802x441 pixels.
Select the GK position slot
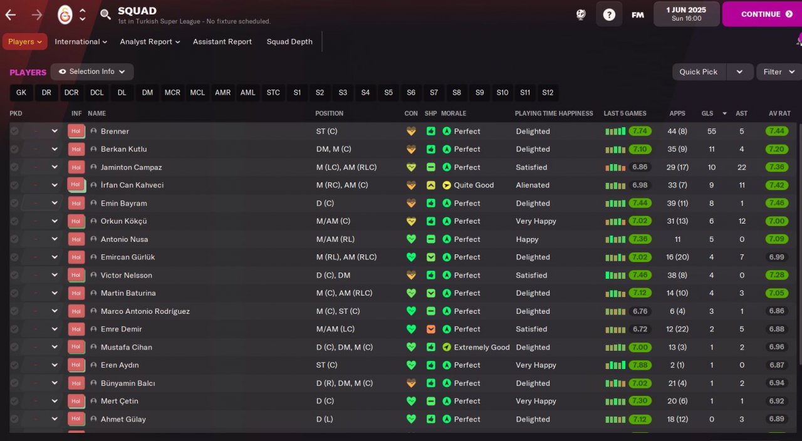[x=21, y=93]
